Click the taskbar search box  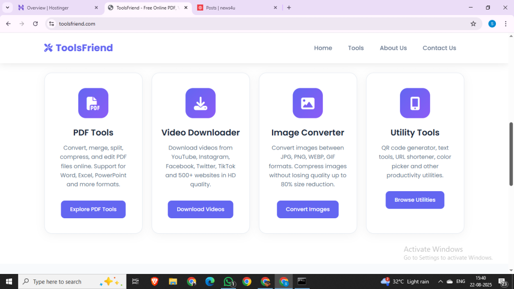pos(72,281)
